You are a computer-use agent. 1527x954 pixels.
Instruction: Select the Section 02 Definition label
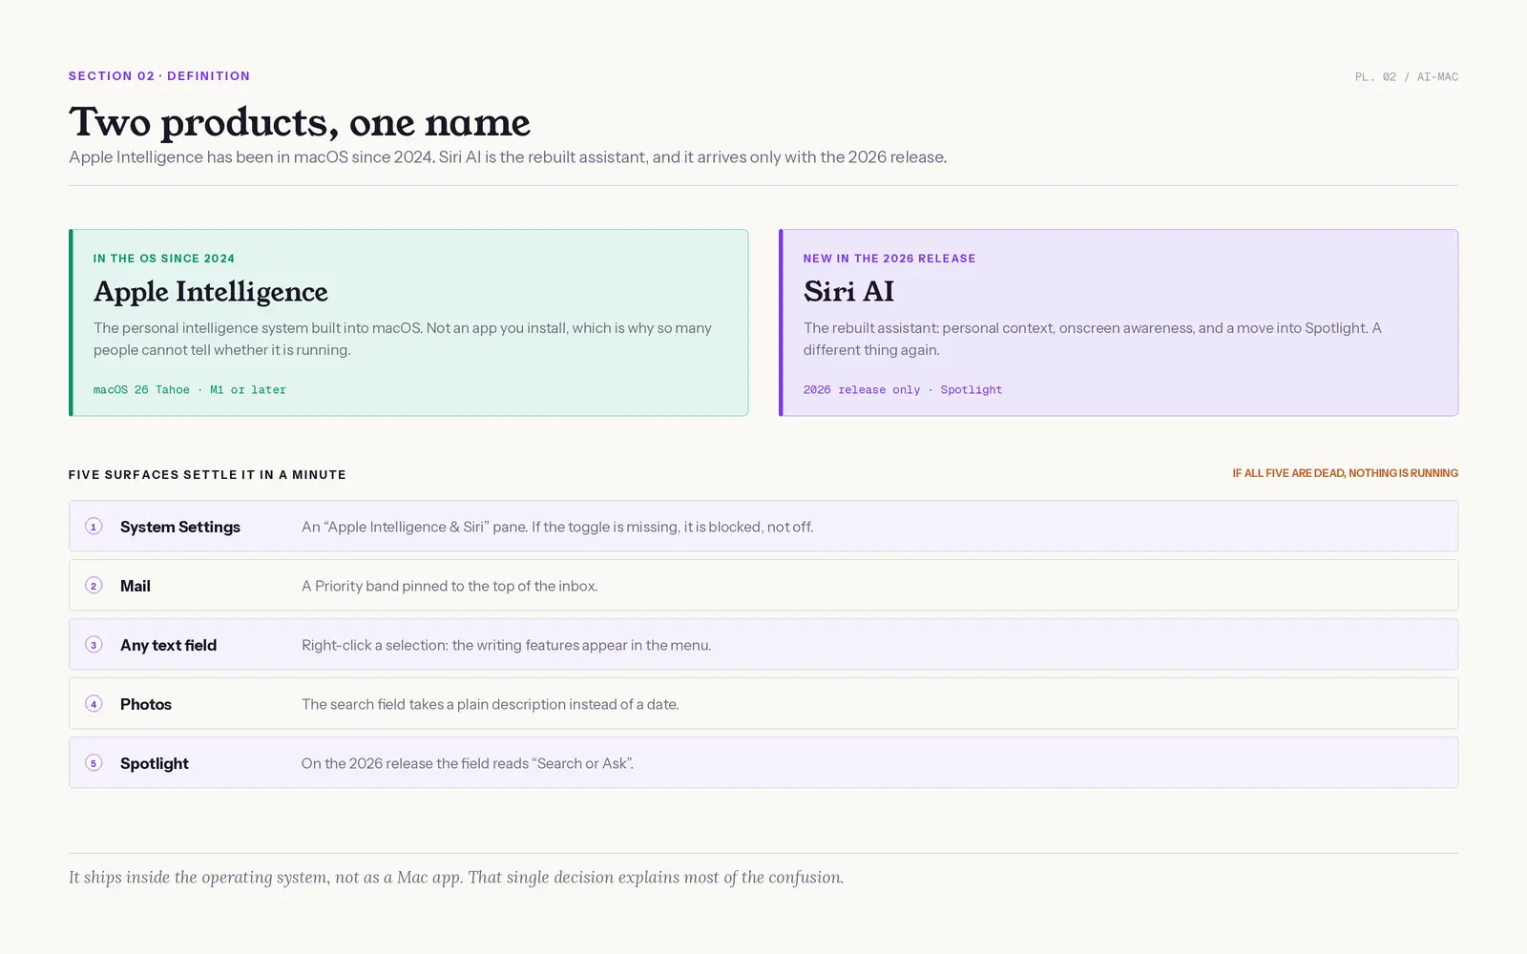[x=159, y=76]
